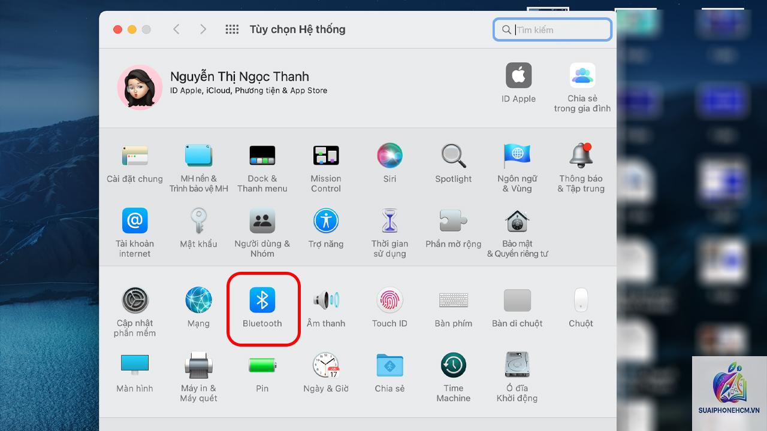Open Bảo mật & Quyền riêng tư
This screenshot has width=767, height=431.
click(x=517, y=221)
